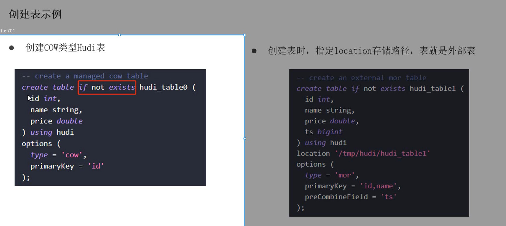Click the location '/tmp/hudi/hudi_table1' line
506x226 pixels.
[363, 154]
